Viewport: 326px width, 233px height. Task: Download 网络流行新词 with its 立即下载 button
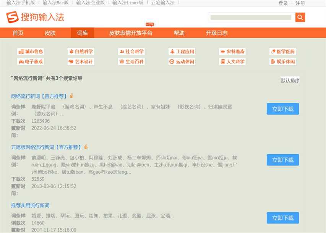pos(283,109)
